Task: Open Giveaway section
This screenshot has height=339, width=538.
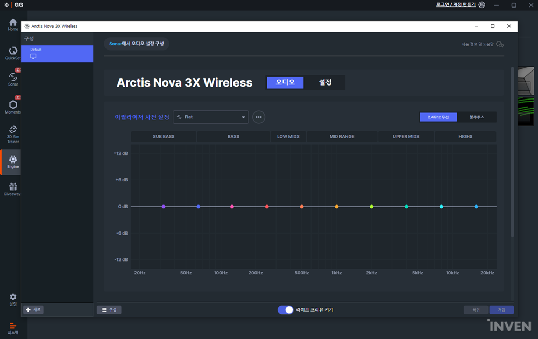Action: [13, 189]
